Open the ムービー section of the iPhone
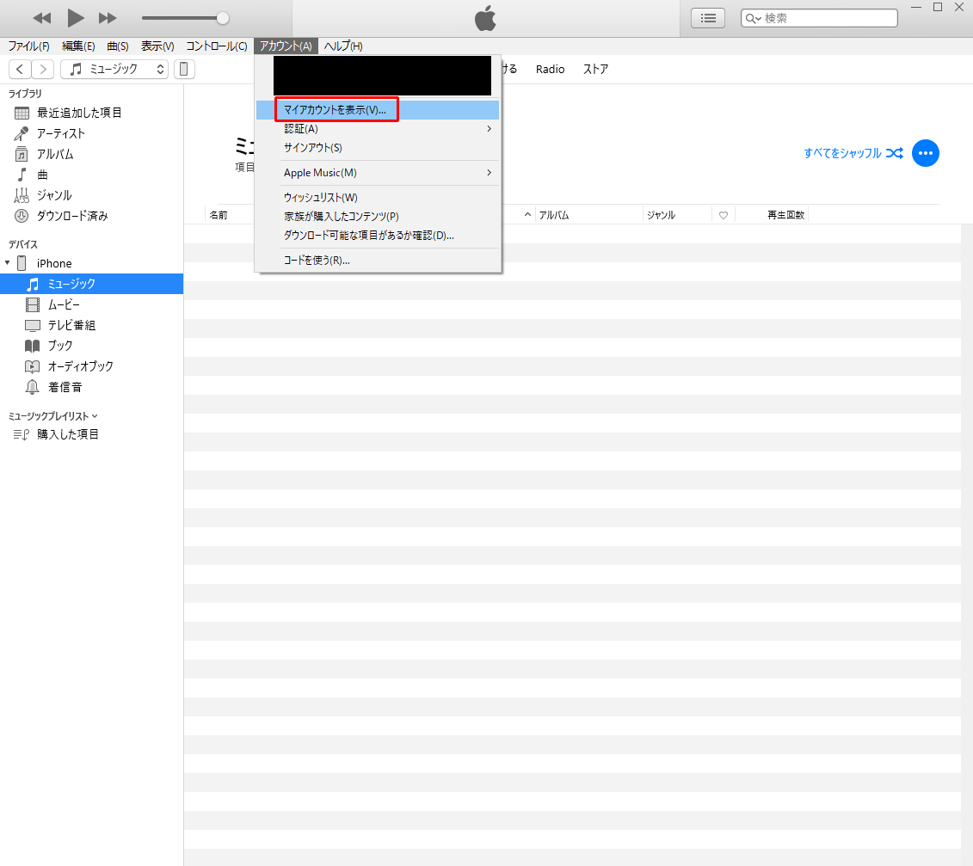The image size is (973, 866). tap(65, 304)
